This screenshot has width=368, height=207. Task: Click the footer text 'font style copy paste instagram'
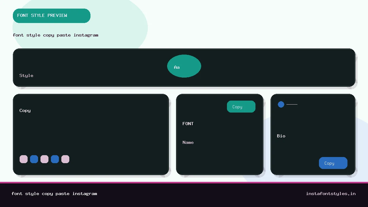coord(54,194)
